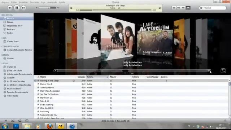The width and height of the screenshot is (231, 130).
Task: Select Cover Flow view button
Action: (188, 8)
